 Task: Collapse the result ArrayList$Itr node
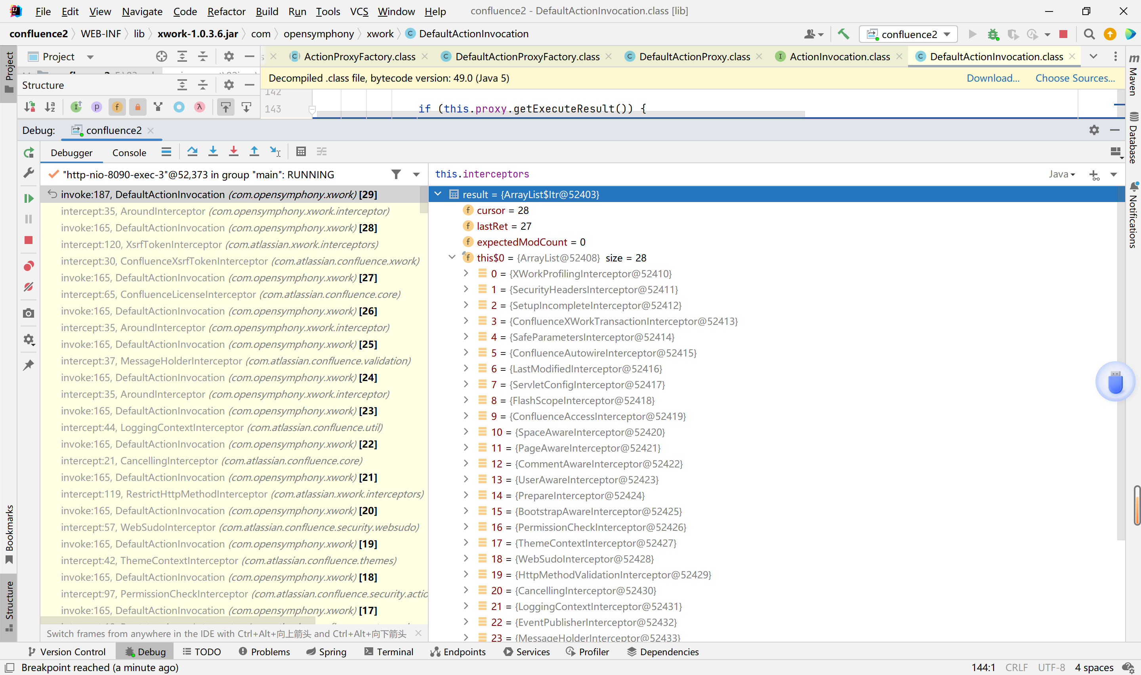tap(438, 194)
